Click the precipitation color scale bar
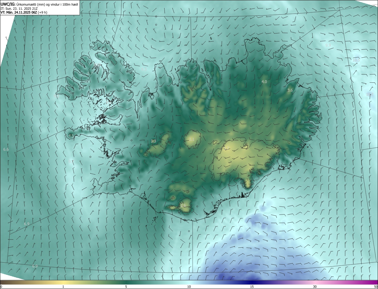This screenshot has width=378, height=289. click(x=189, y=282)
